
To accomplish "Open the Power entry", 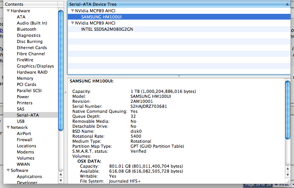I will [x=23, y=97].
